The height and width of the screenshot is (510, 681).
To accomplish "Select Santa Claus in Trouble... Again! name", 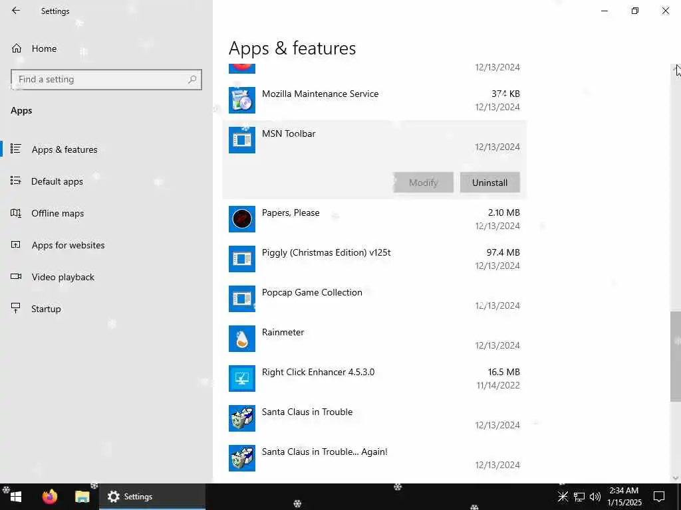I will tap(325, 452).
